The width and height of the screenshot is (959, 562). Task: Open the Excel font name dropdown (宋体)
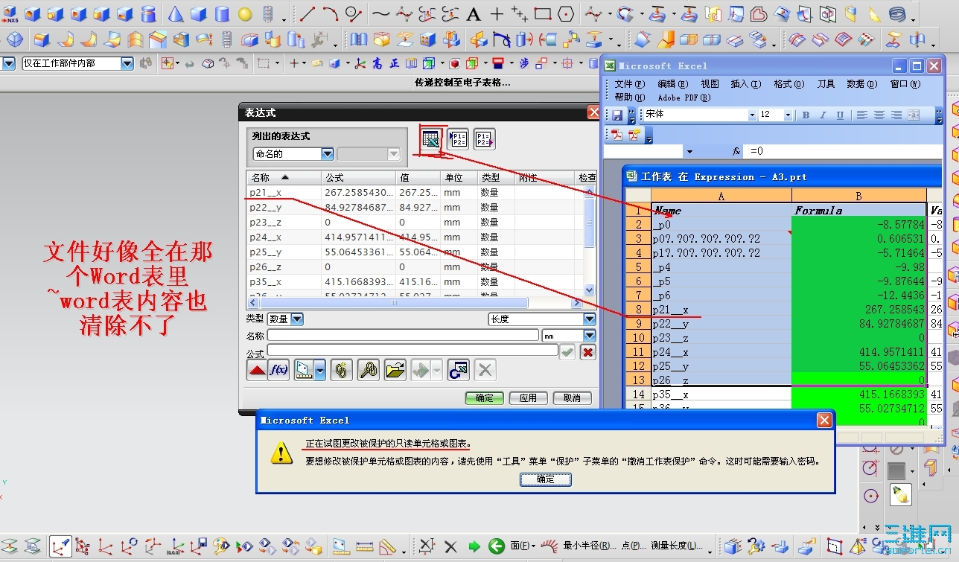751,115
